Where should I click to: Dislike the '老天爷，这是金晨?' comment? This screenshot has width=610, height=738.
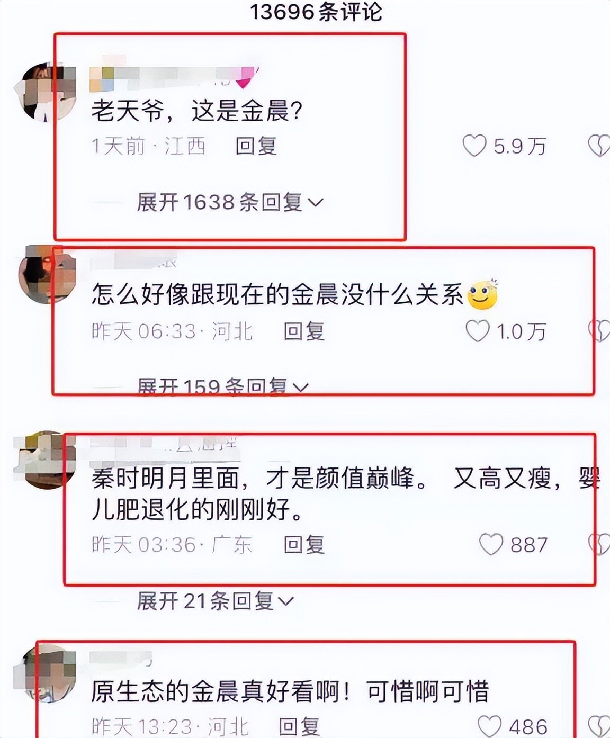(599, 146)
